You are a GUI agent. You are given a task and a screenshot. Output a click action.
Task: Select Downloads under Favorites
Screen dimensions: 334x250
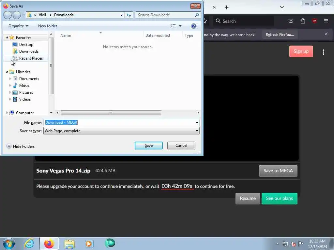tap(29, 51)
